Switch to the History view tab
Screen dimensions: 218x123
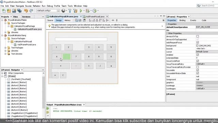pos(67,20)
